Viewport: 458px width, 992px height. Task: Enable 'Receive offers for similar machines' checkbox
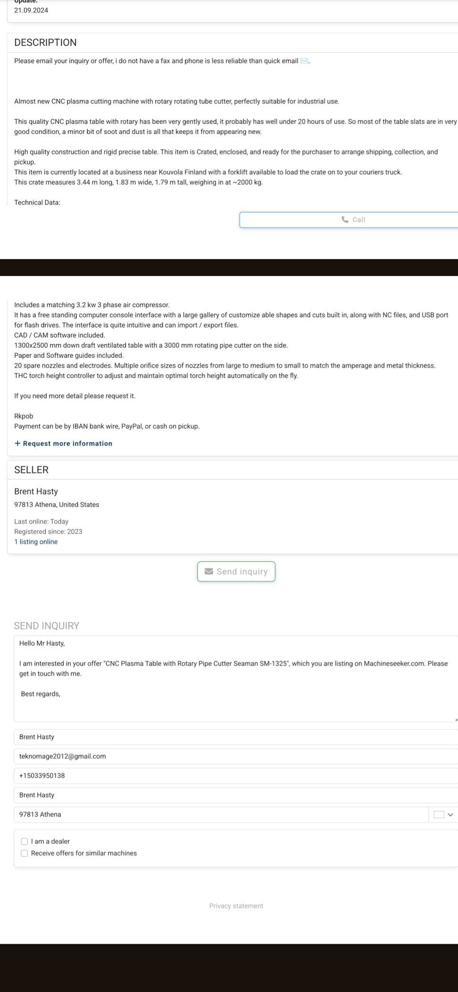24,853
